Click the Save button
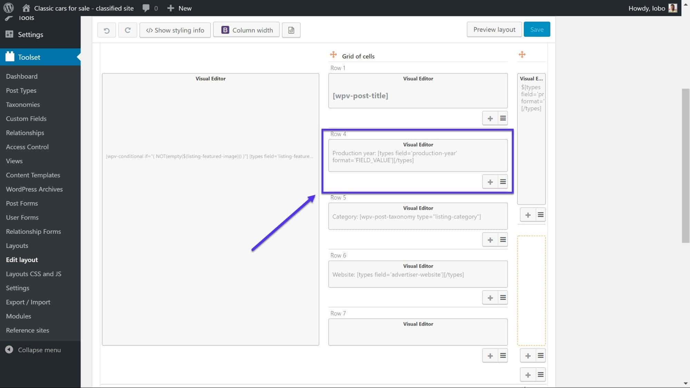The image size is (690, 388). coord(537,29)
